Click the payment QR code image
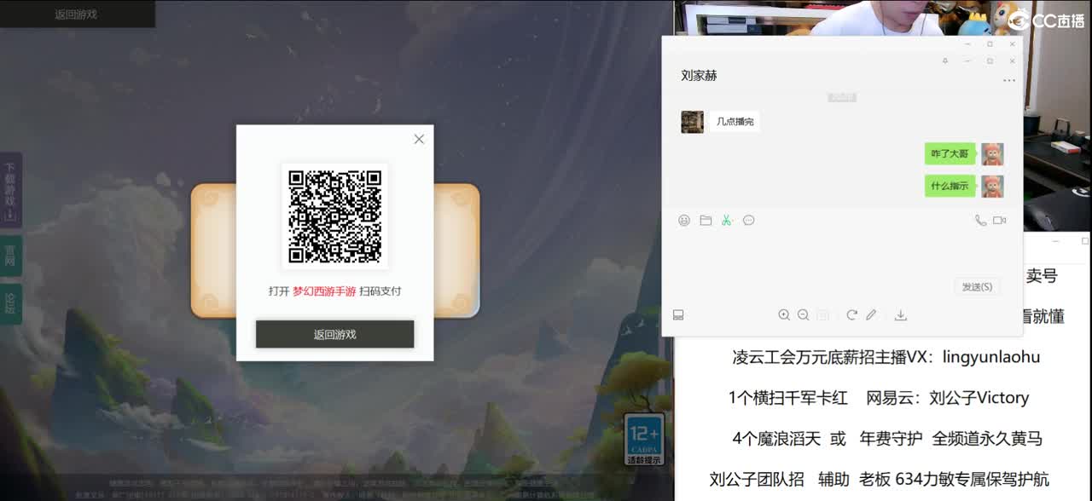 334,216
